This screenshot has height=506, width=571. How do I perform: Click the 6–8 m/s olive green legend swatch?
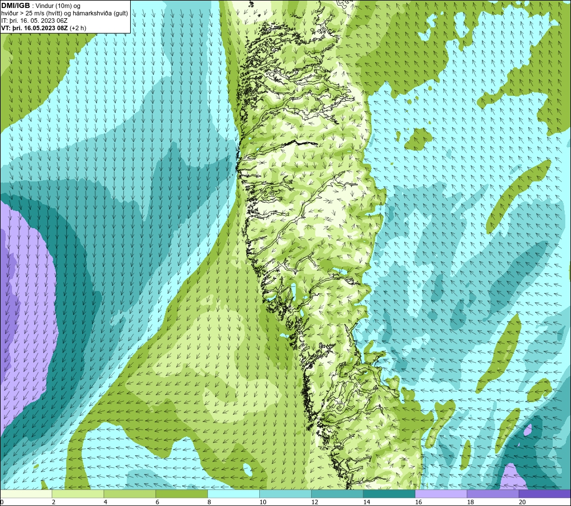click(x=182, y=493)
